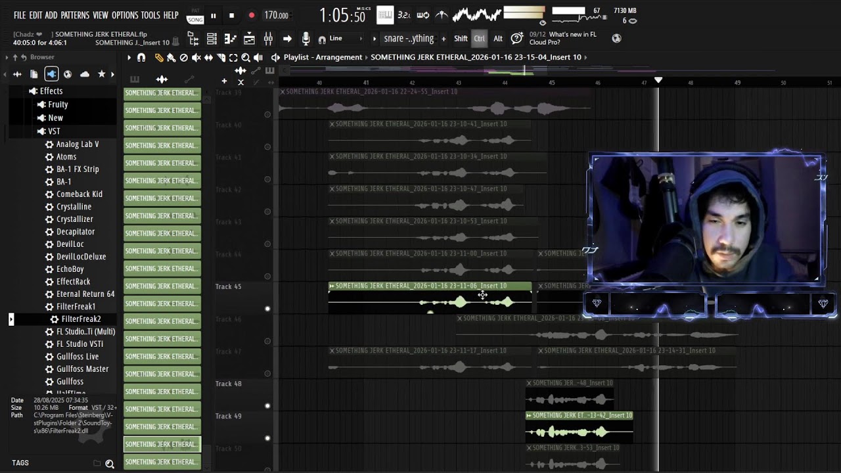Select the Slice tool
The height and width of the screenshot is (473, 841).
click(221, 58)
